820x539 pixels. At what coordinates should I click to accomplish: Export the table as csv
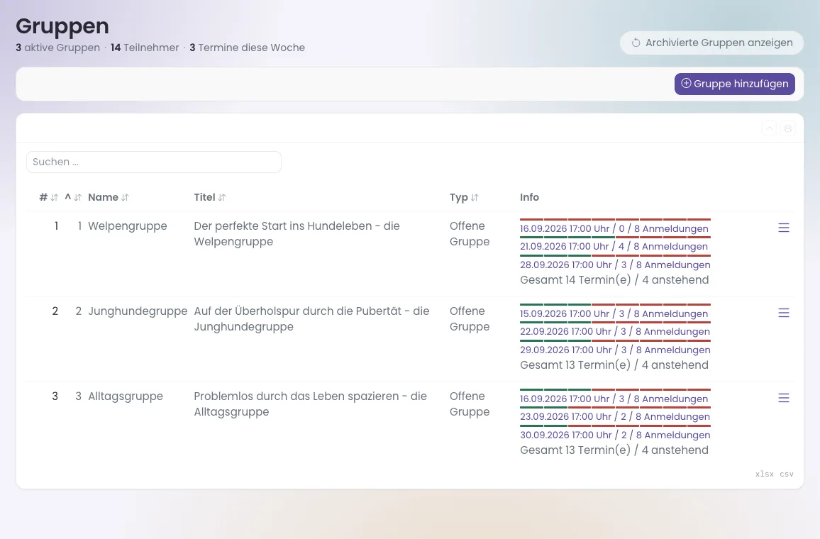pyautogui.click(x=787, y=474)
